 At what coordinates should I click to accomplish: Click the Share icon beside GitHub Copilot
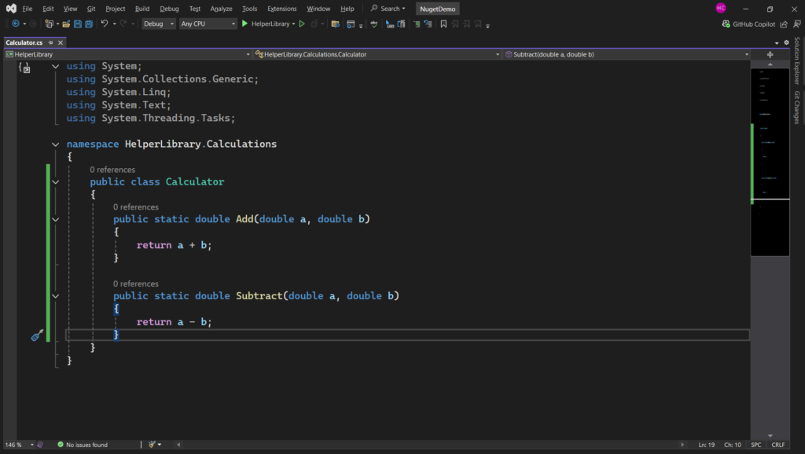[784, 24]
